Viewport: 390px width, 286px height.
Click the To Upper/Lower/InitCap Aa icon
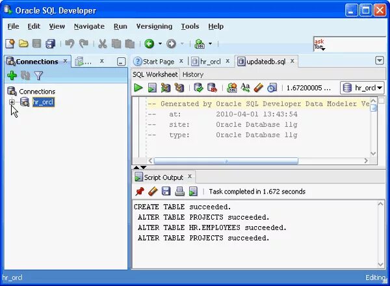coord(245,88)
